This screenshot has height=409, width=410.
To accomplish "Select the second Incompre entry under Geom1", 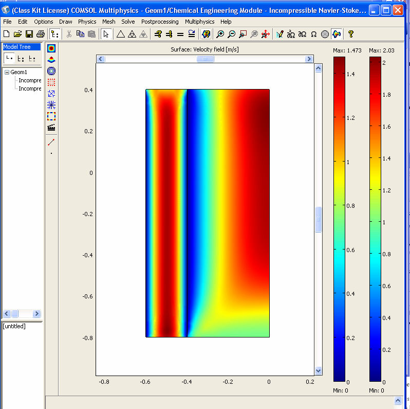I will (x=30, y=89).
